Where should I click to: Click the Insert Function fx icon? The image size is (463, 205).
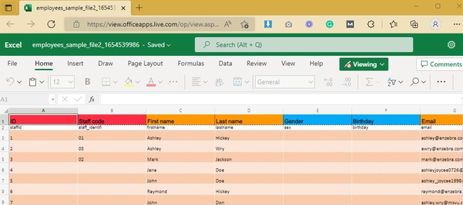click(x=92, y=99)
